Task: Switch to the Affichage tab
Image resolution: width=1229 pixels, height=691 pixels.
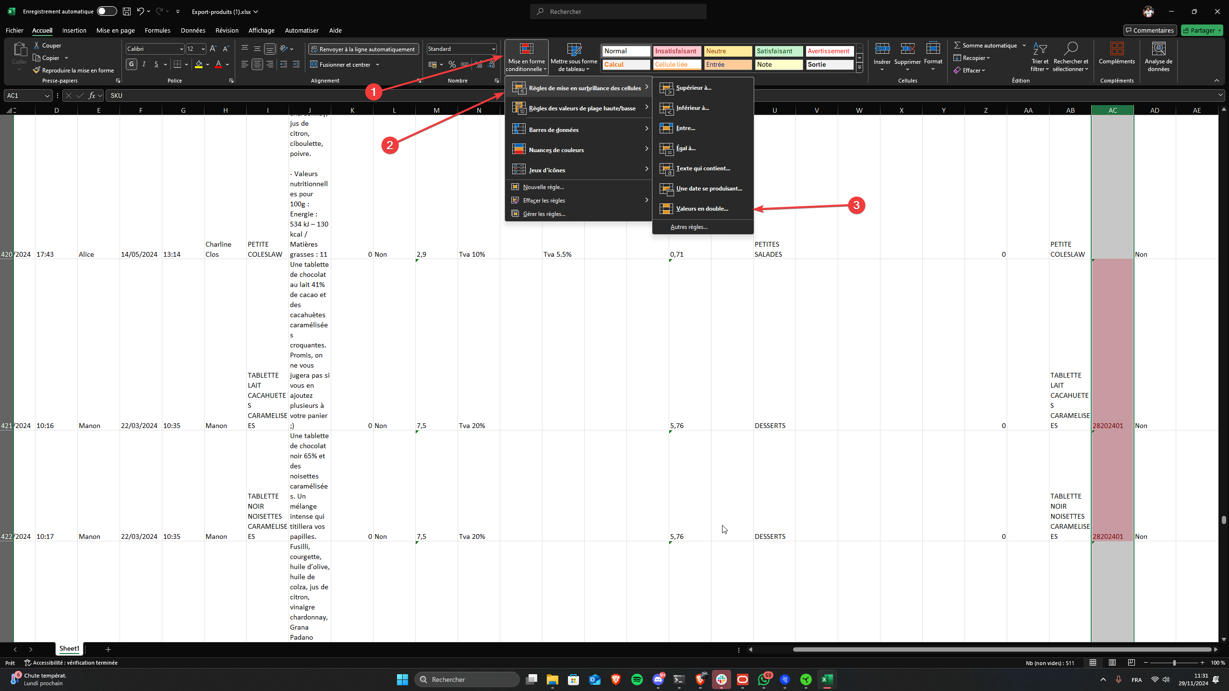Action: point(261,30)
